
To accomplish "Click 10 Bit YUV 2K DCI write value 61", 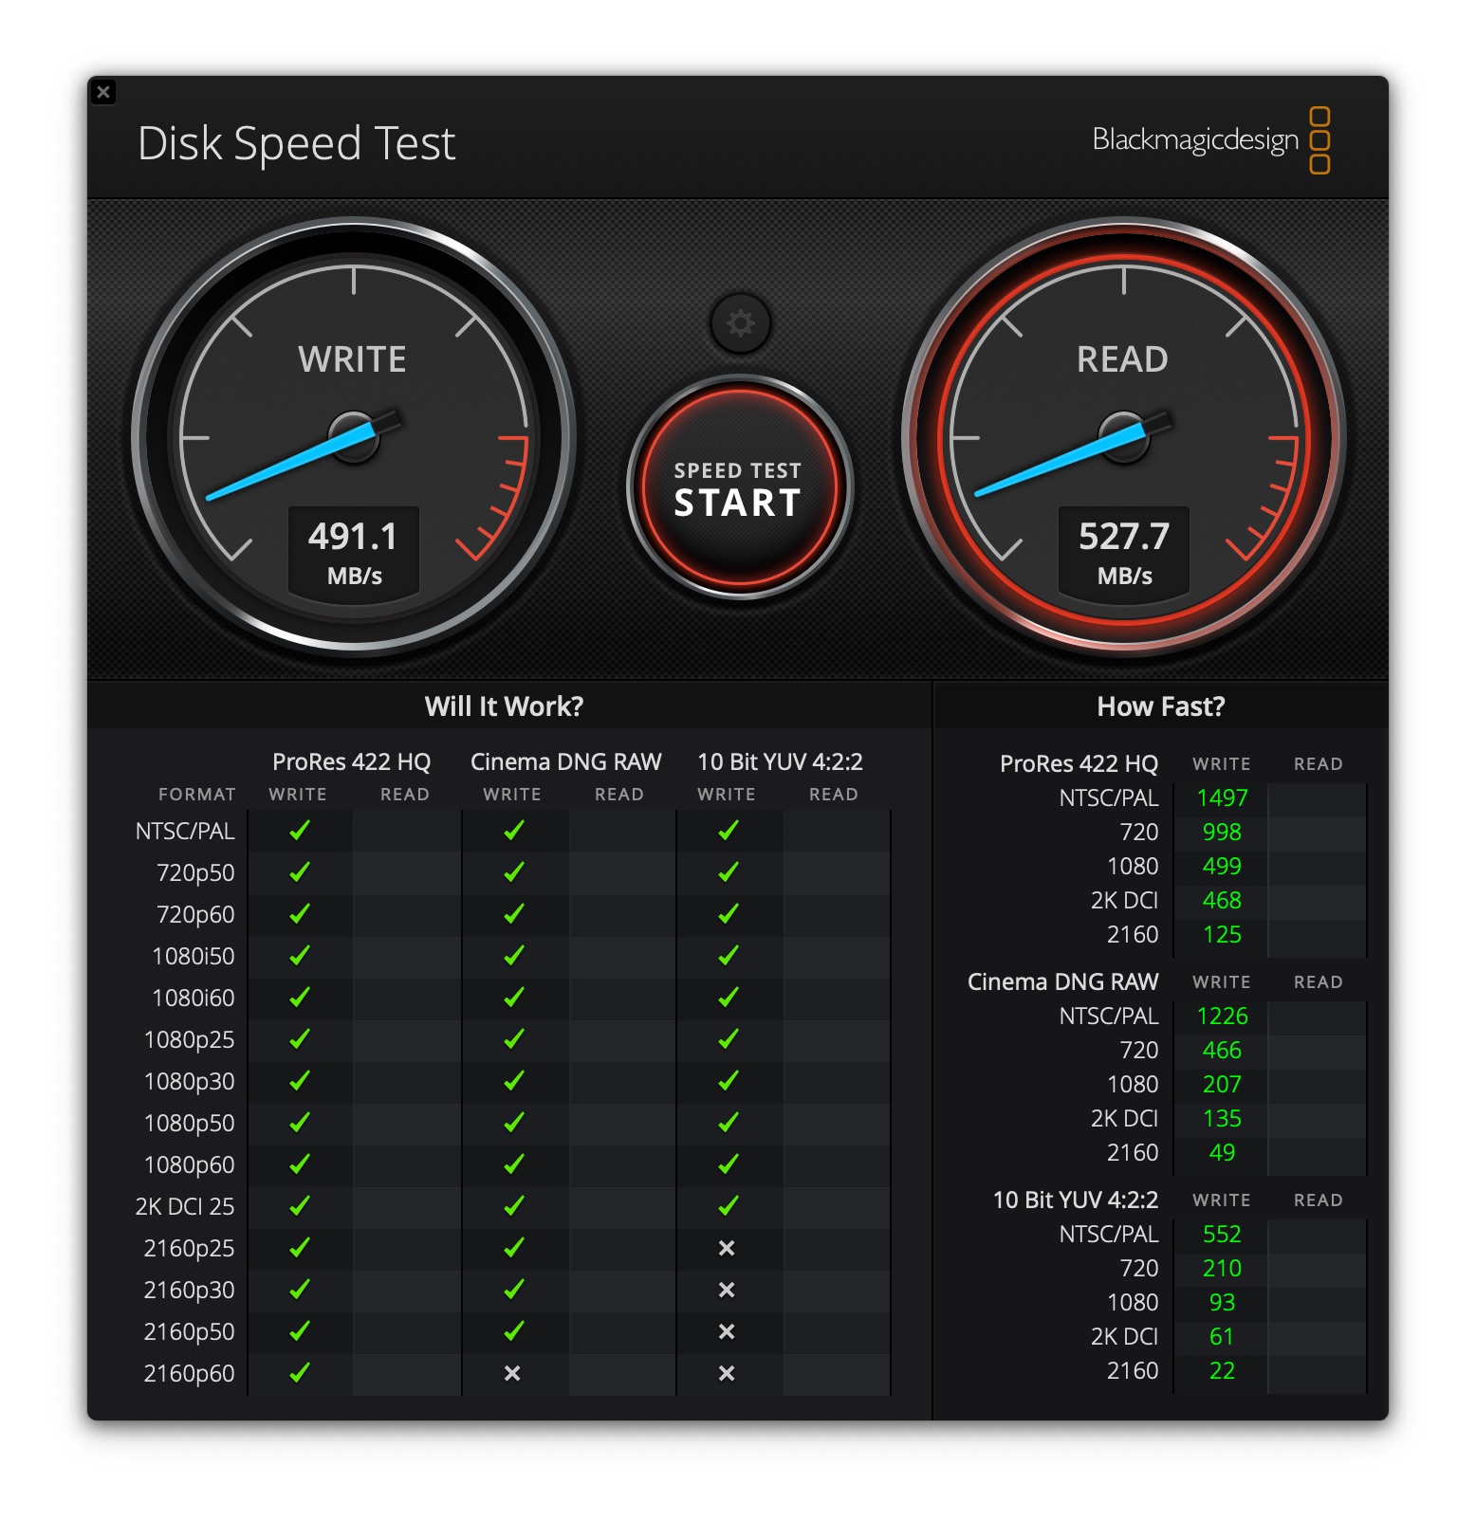I will 1222,1337.
